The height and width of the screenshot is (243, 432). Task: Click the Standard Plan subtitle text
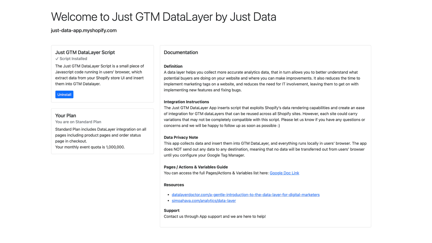point(78,122)
